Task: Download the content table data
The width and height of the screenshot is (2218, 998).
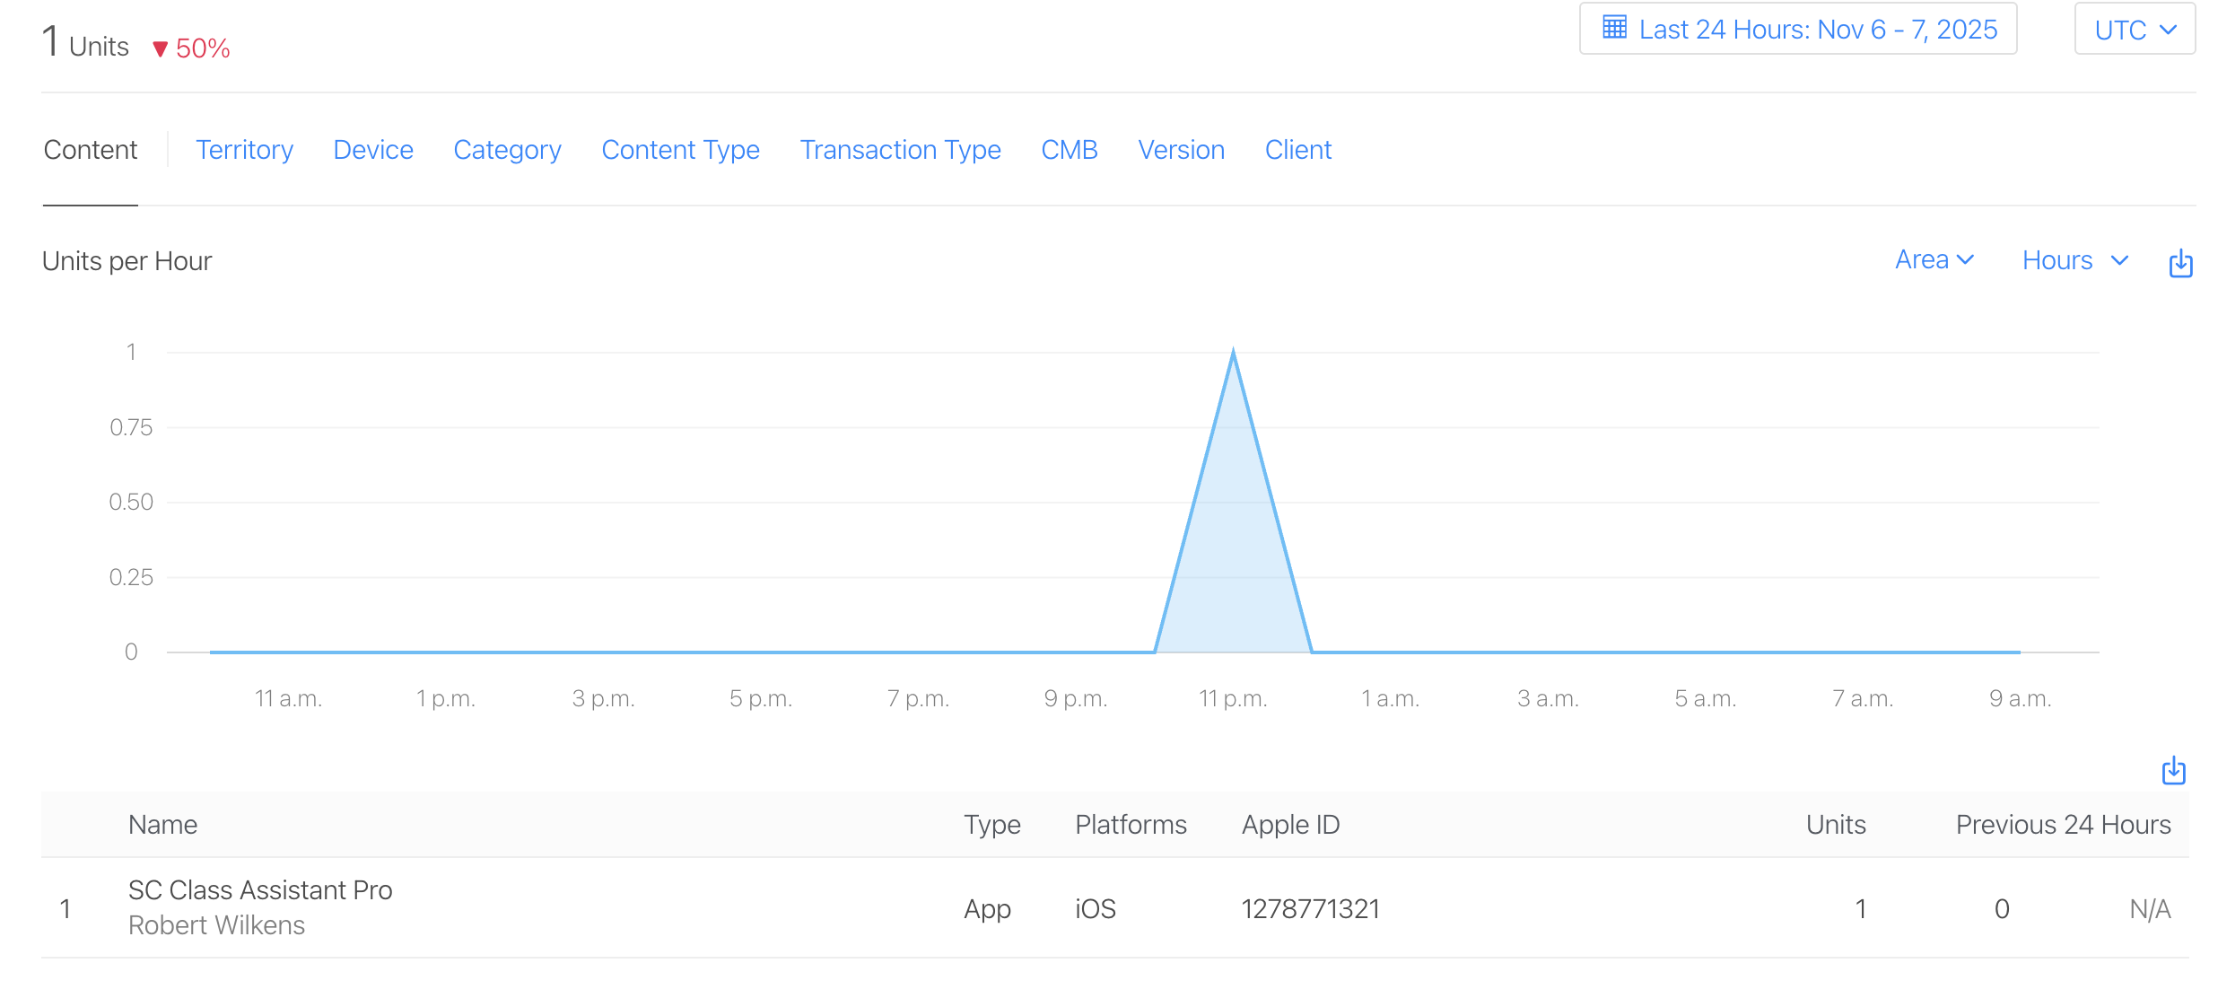Action: point(2173,771)
